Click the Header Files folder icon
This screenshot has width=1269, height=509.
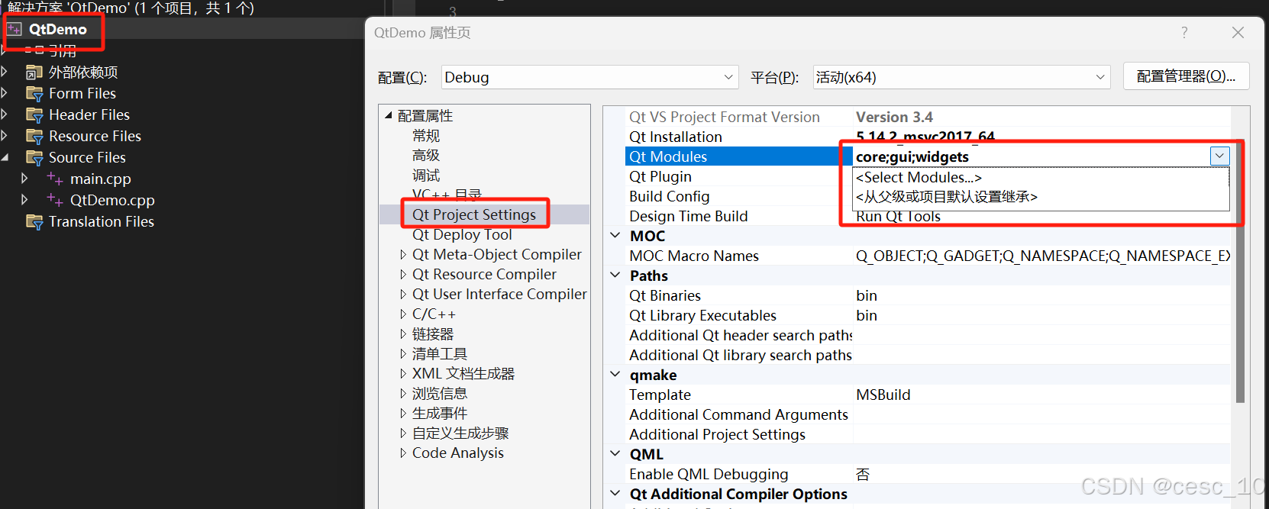[34, 115]
